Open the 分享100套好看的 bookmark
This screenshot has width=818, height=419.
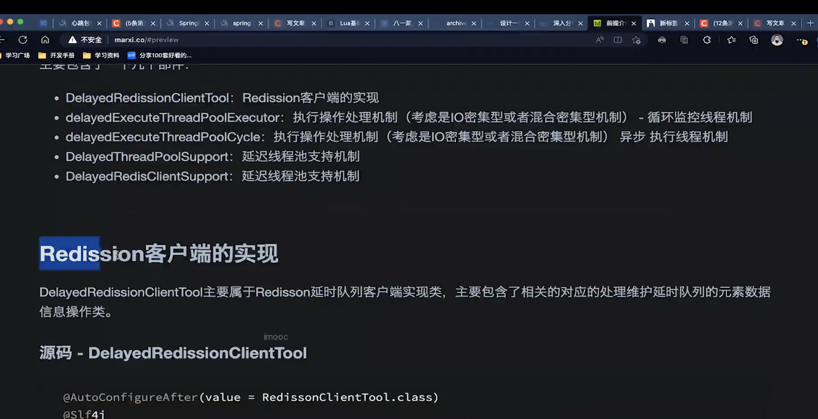pyautogui.click(x=160, y=55)
